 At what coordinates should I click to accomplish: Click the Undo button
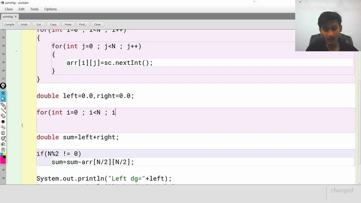coord(24,24)
